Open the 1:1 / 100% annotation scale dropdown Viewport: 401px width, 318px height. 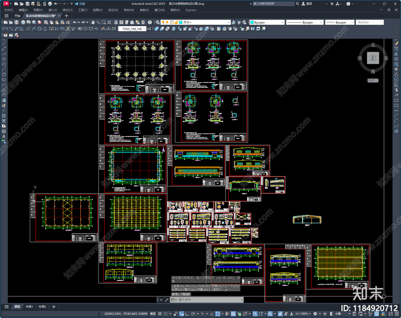pyautogui.click(x=303, y=314)
